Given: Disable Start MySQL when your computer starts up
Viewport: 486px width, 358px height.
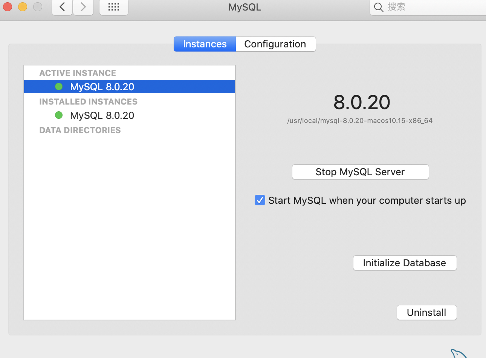Looking at the screenshot, I should click(260, 200).
